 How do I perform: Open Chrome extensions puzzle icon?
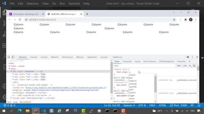tap(186, 20)
